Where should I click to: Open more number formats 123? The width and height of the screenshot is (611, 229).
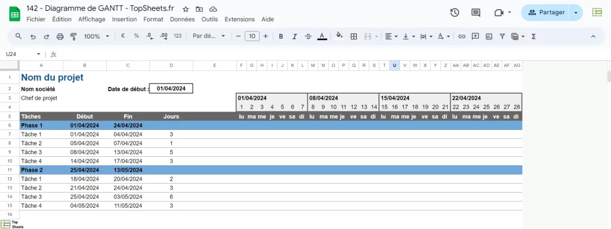point(178,36)
